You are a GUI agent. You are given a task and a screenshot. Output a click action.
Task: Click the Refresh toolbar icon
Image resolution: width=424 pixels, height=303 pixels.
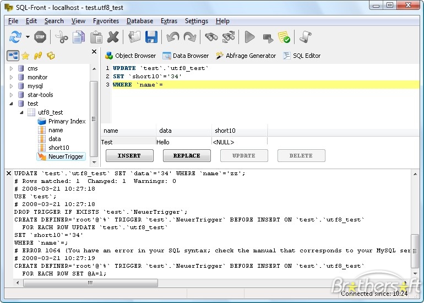coord(15,37)
